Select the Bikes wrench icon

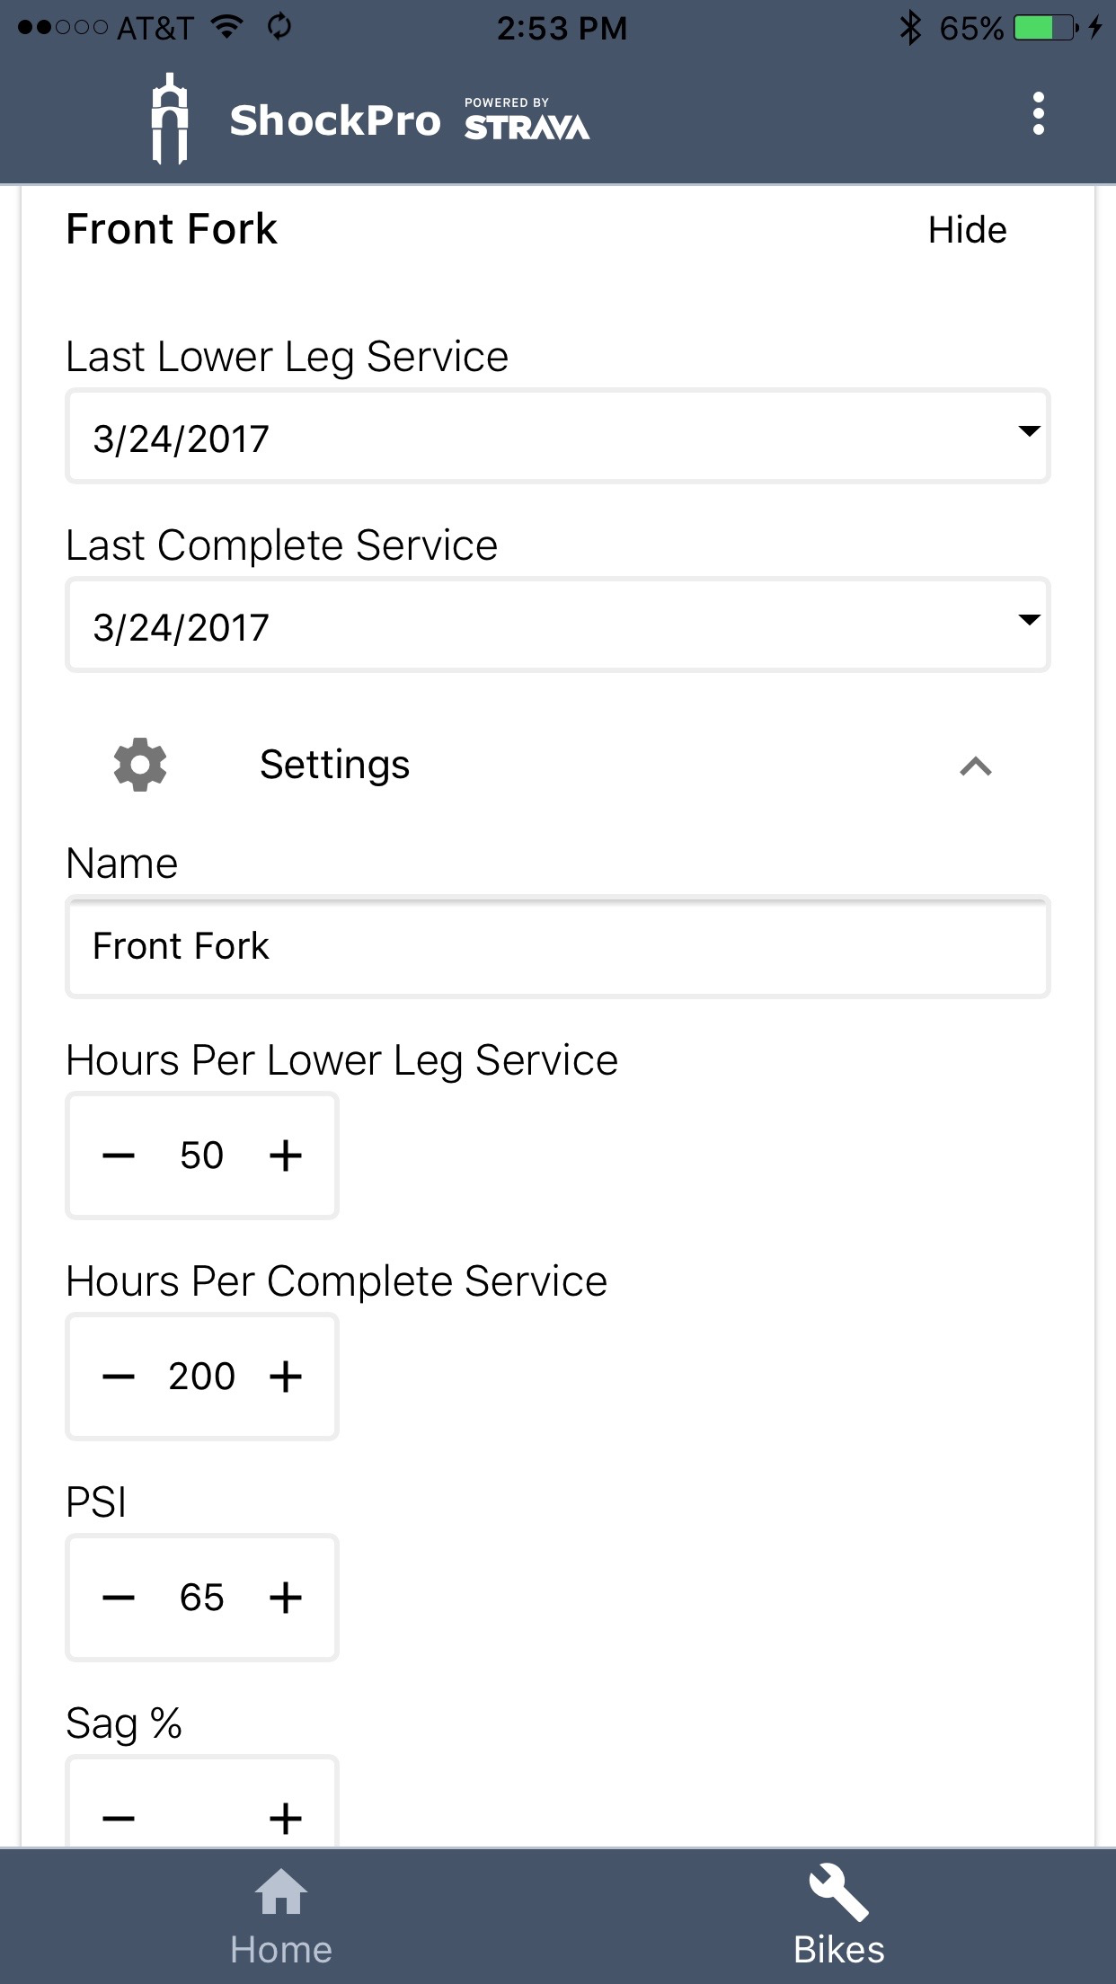[837, 1891]
